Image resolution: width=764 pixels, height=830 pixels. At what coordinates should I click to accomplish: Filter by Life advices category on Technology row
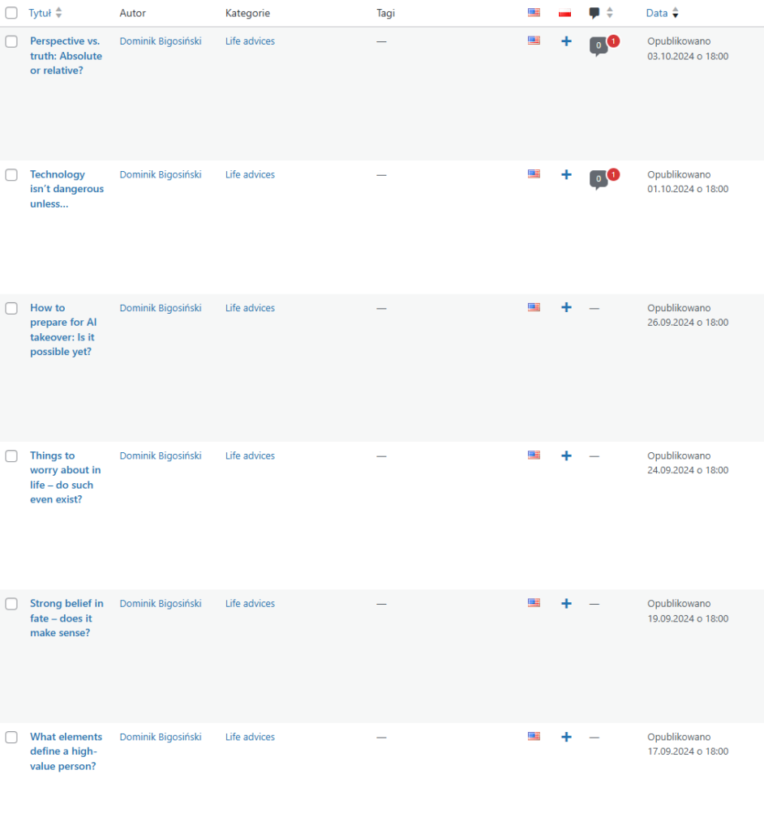(250, 174)
